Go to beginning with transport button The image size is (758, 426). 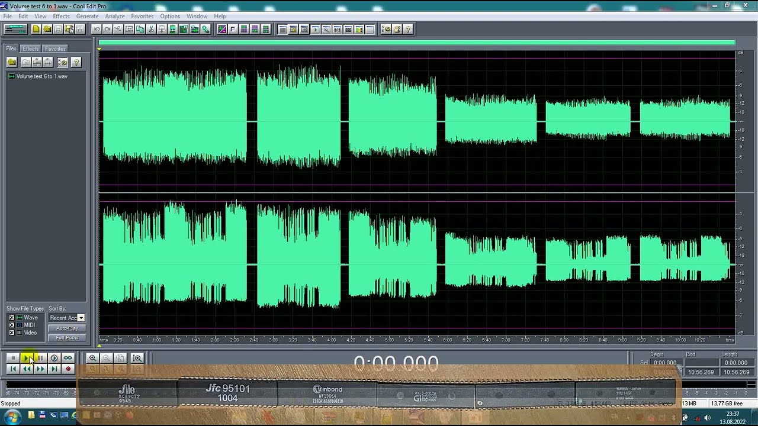pyautogui.click(x=13, y=369)
